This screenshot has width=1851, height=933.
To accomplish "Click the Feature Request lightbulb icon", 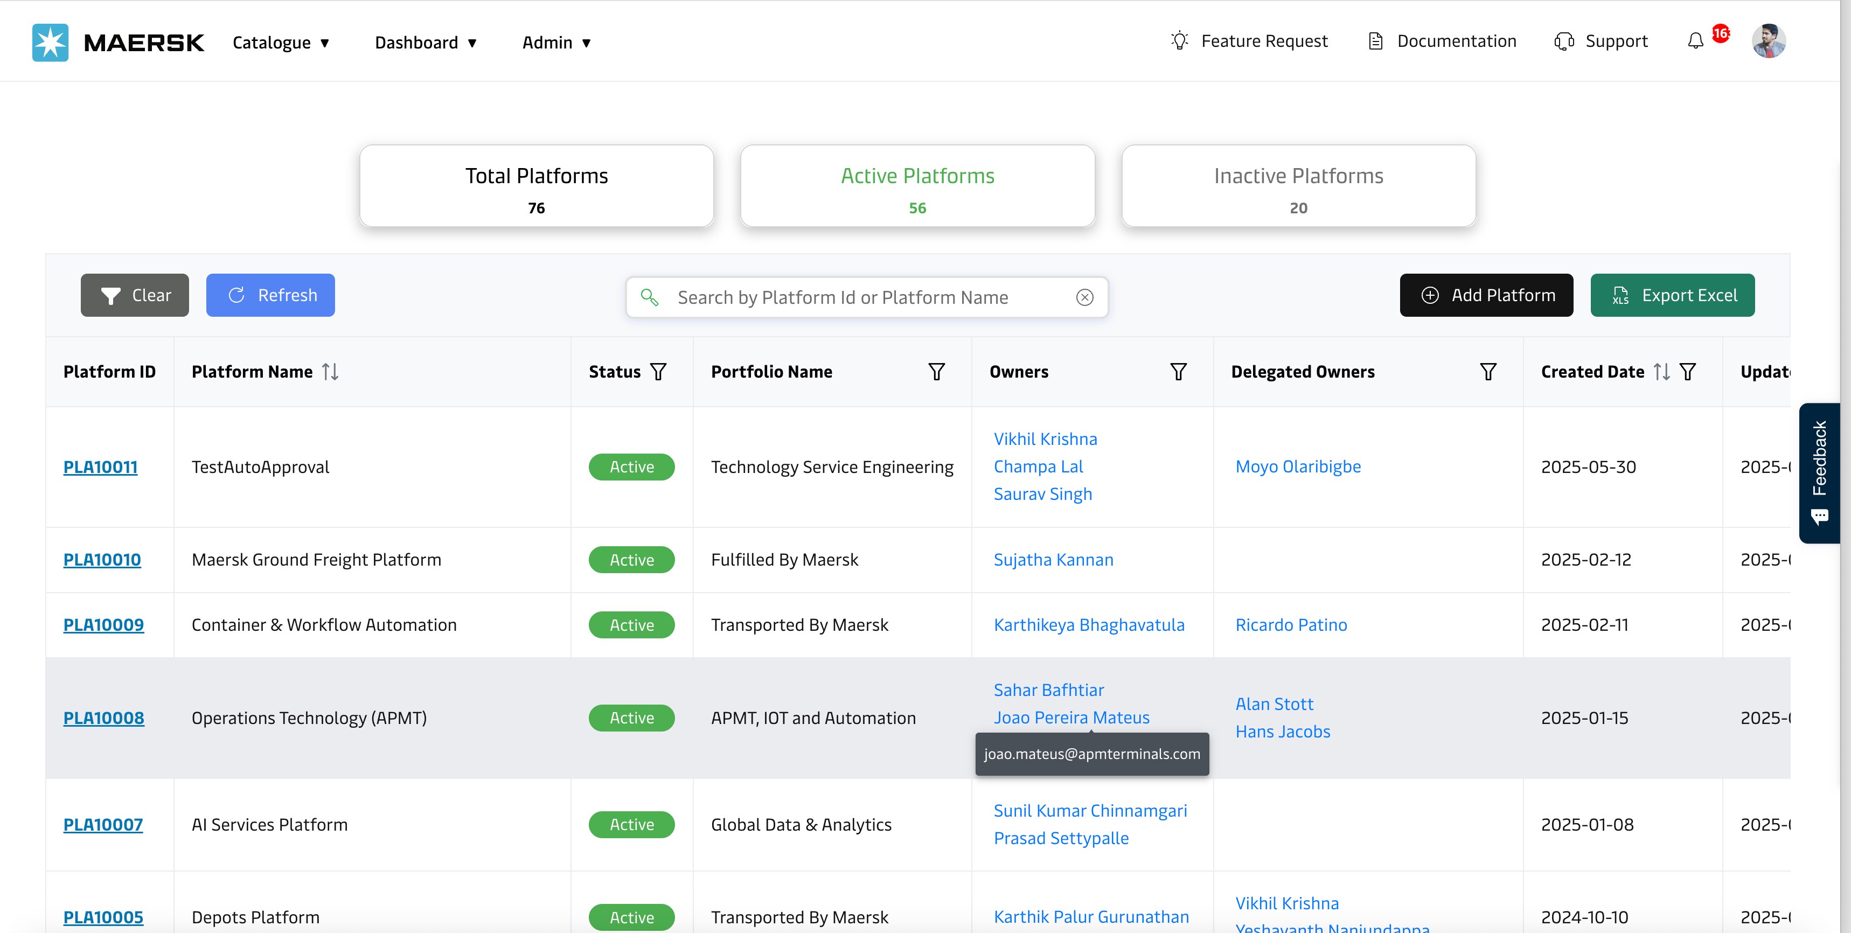I will [1179, 41].
